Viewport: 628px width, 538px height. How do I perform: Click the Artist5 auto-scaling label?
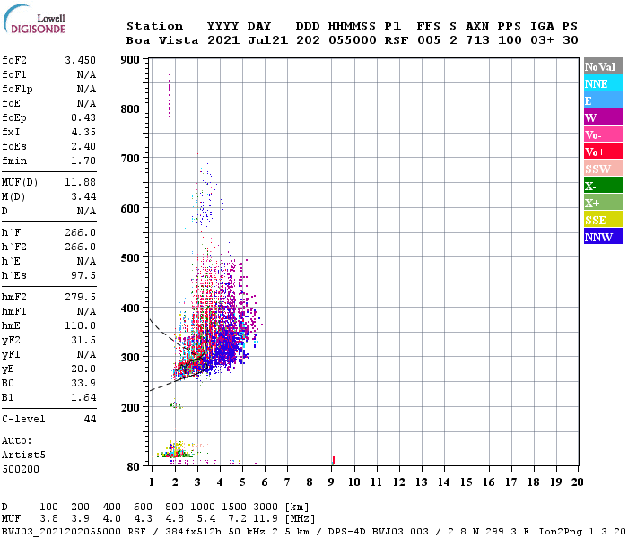click(23, 456)
